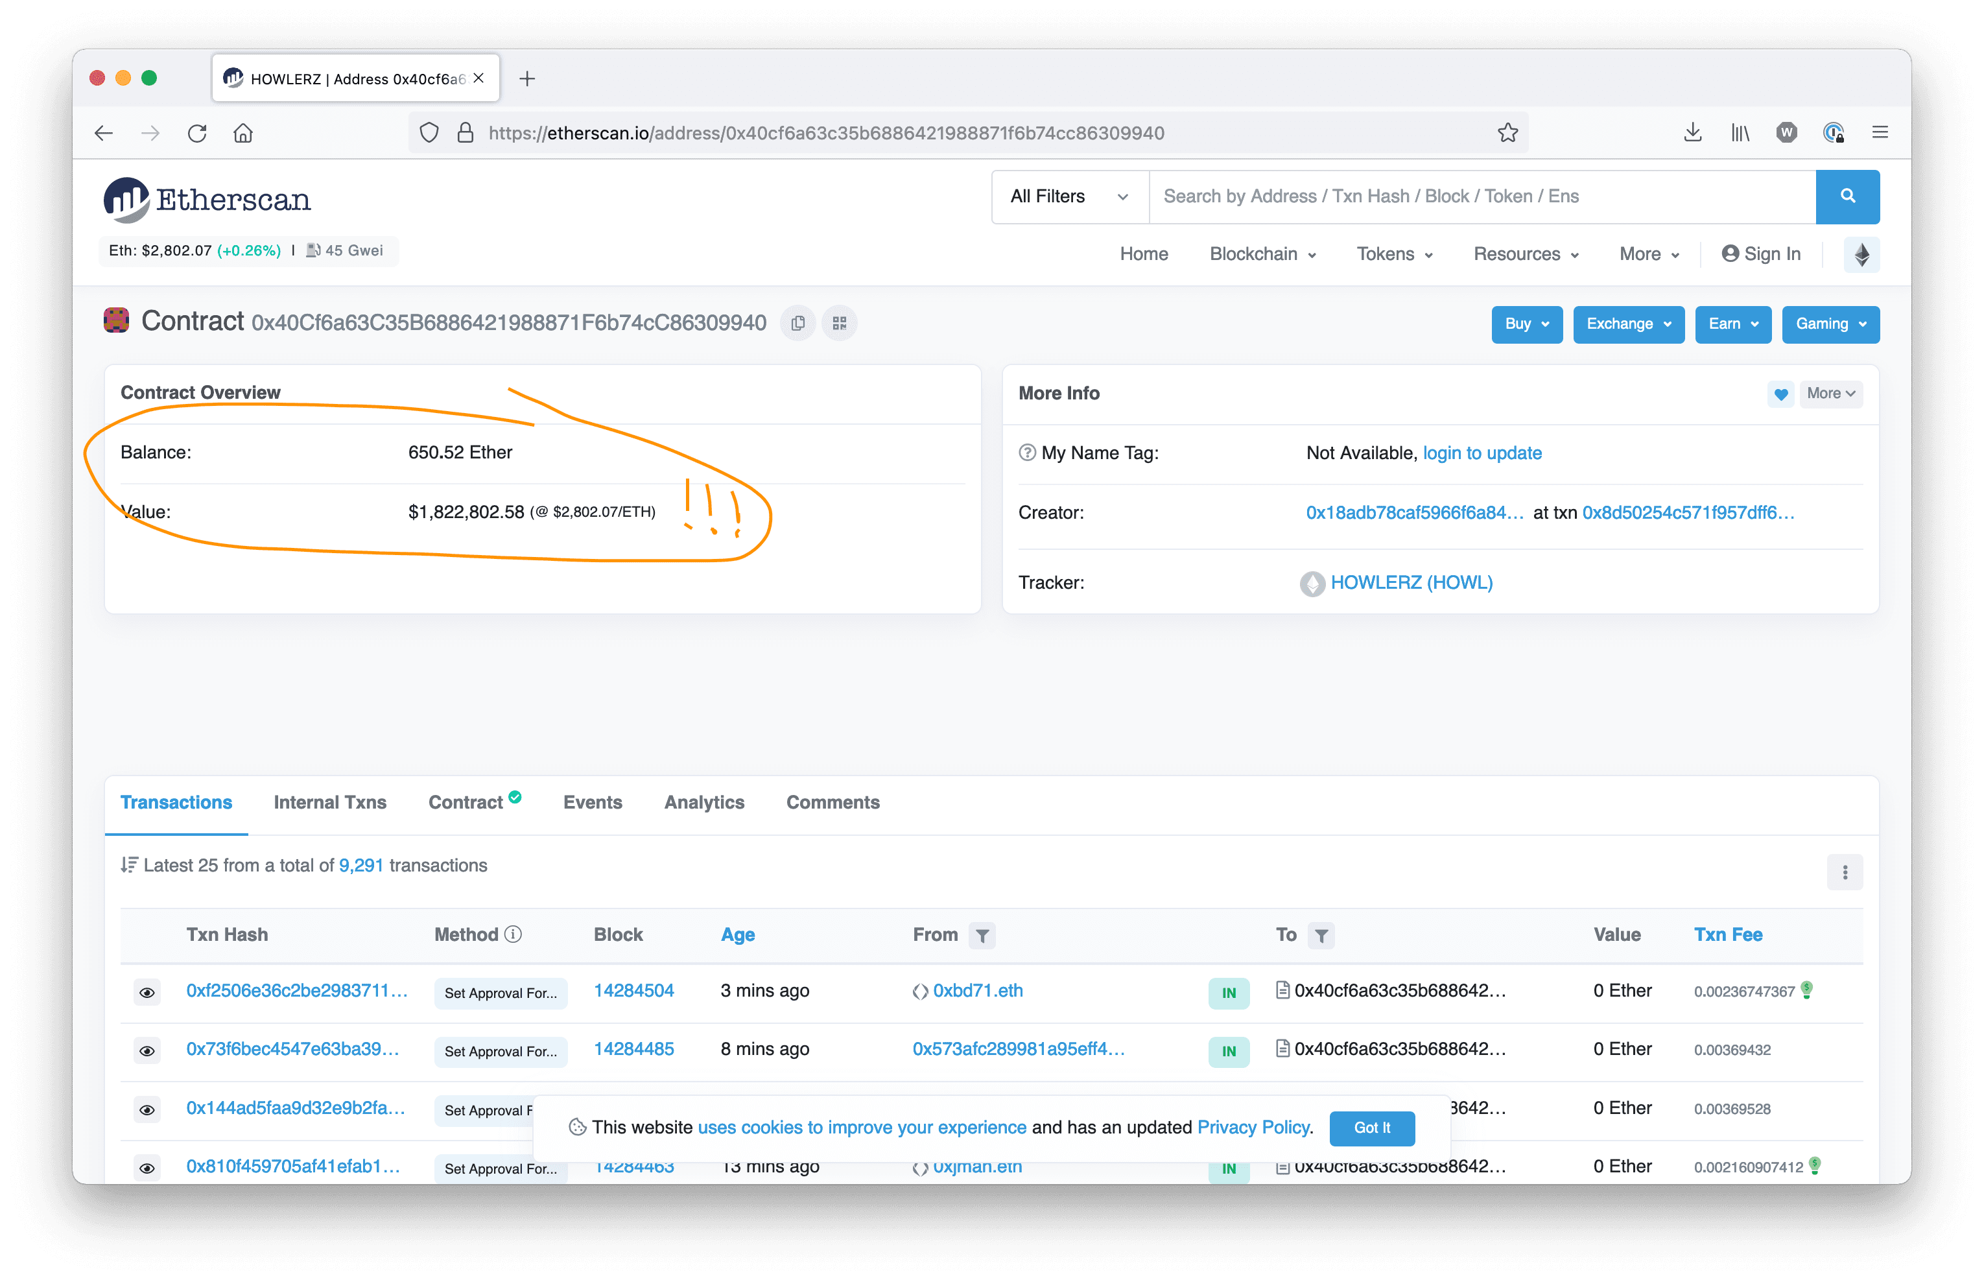Open the Privacy Policy link
Viewport: 1984px width, 1280px height.
click(1253, 1128)
